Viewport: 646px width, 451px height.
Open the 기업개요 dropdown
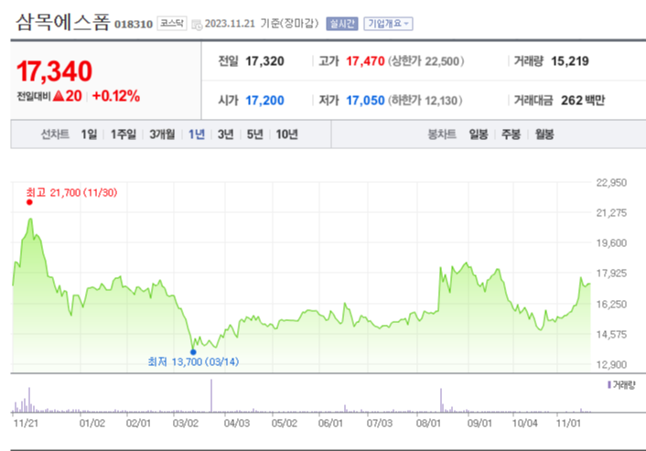(388, 24)
